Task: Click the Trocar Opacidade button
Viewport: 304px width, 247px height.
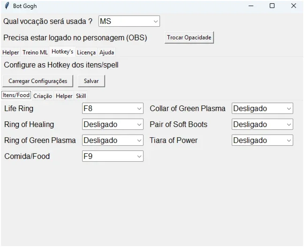Action: pyautogui.click(x=189, y=37)
